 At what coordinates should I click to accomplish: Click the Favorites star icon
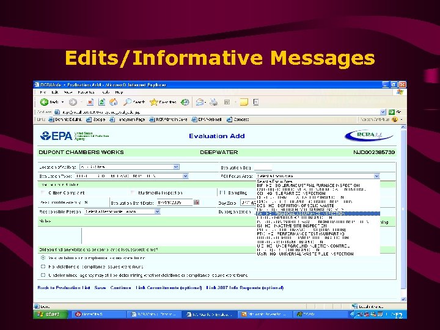[153, 102]
